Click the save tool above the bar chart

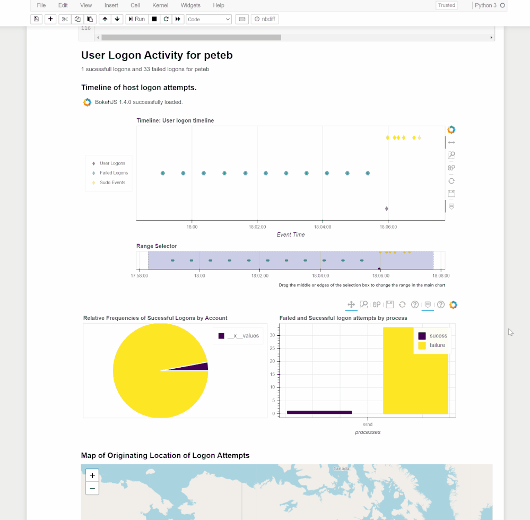(390, 305)
